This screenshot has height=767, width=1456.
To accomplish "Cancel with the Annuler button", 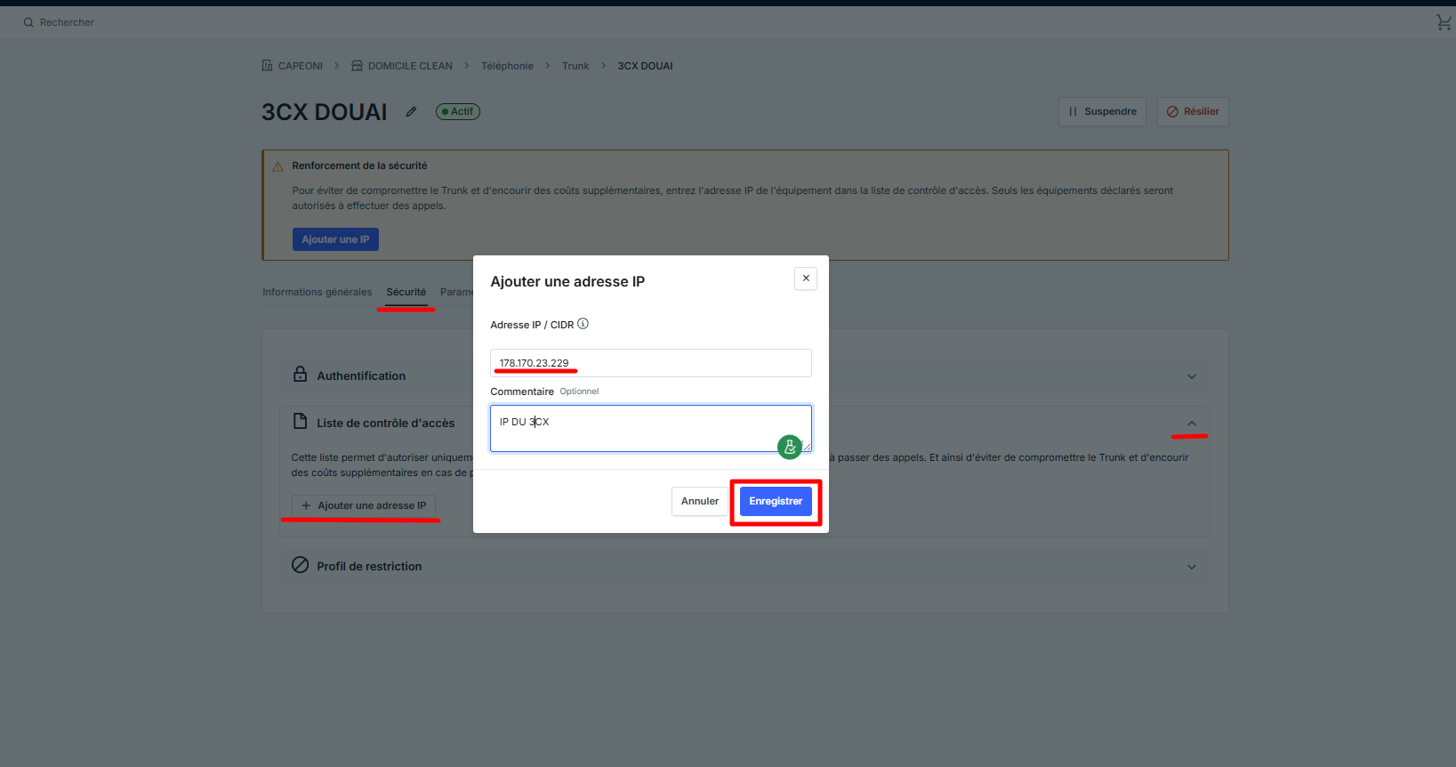I will pos(700,501).
